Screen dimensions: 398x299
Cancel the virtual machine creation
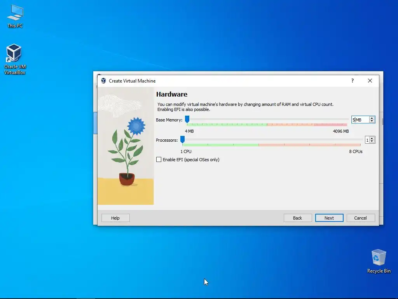click(360, 218)
